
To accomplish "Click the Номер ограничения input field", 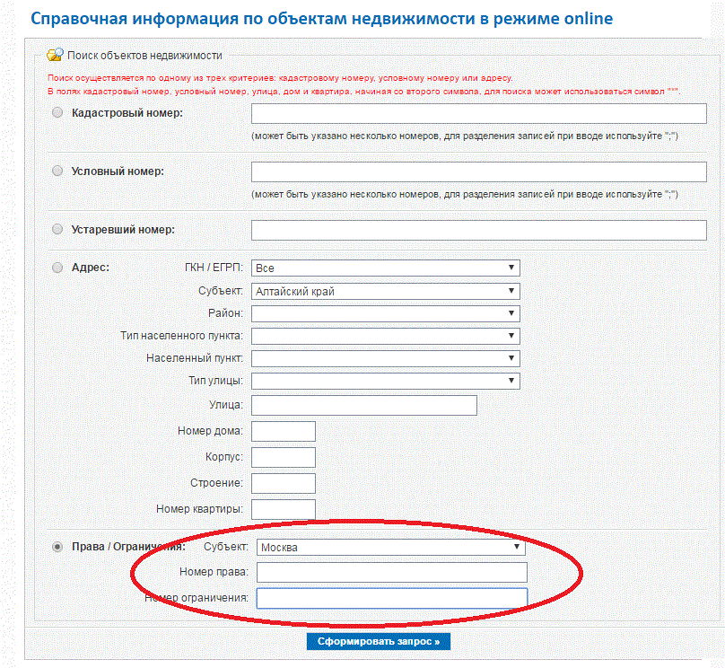I will coord(392,598).
